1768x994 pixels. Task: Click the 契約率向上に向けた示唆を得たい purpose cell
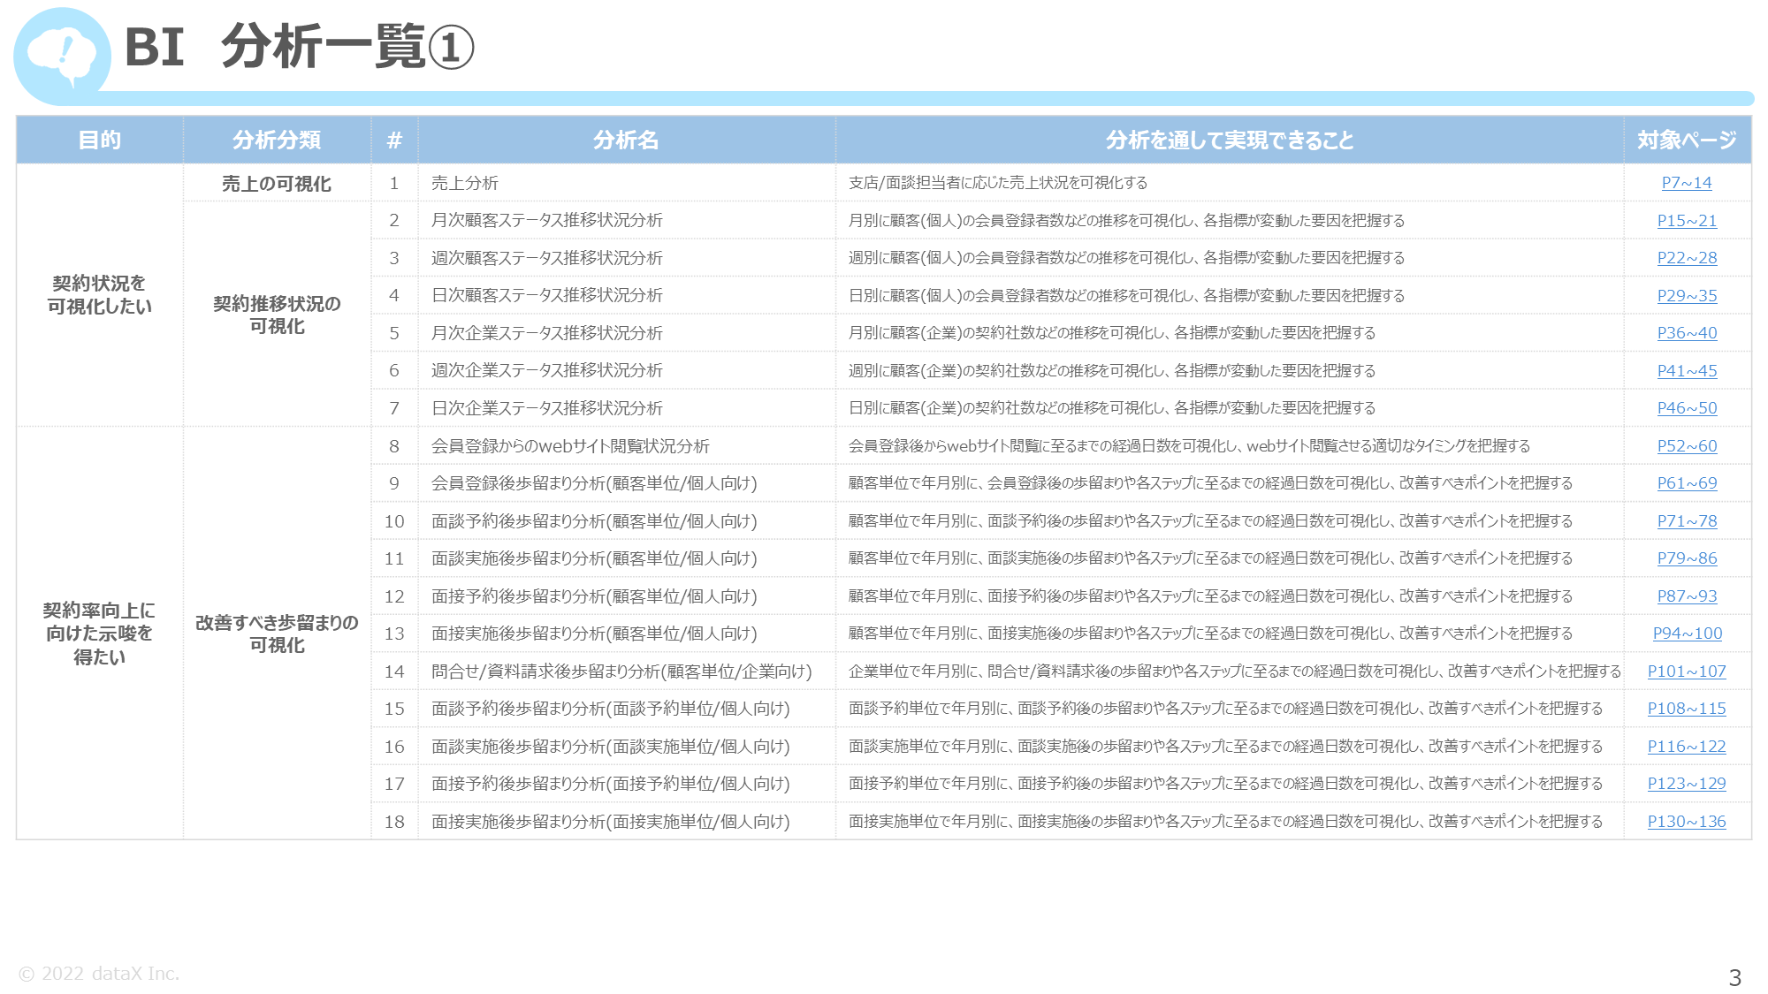pos(100,634)
